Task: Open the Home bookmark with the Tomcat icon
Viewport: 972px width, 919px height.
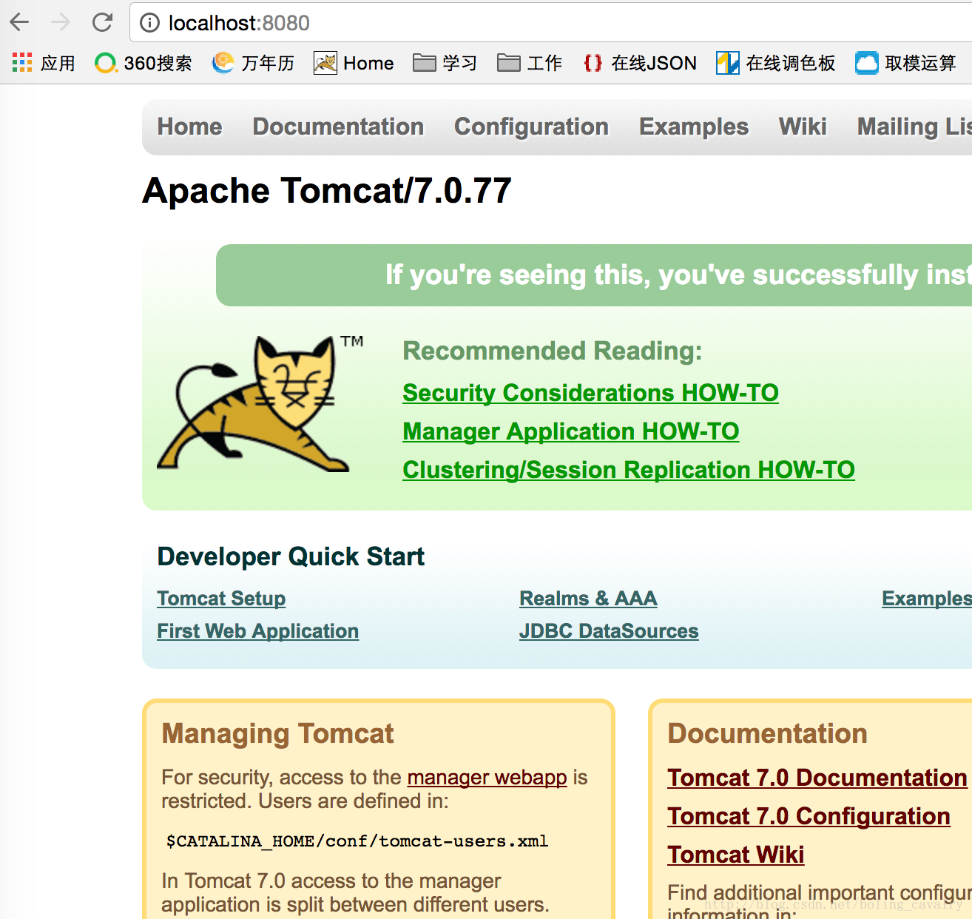Action: click(x=354, y=63)
